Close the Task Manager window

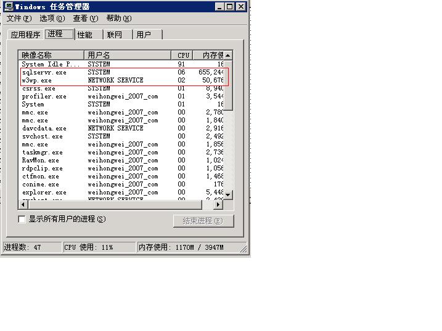click(241, 7)
